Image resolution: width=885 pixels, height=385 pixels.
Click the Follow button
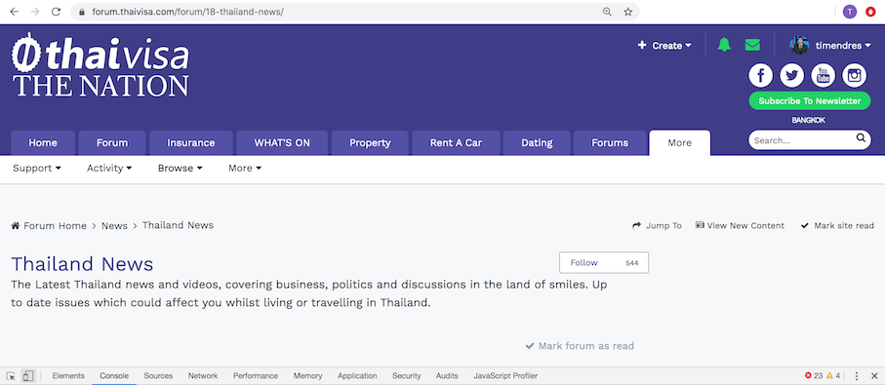[x=583, y=263]
